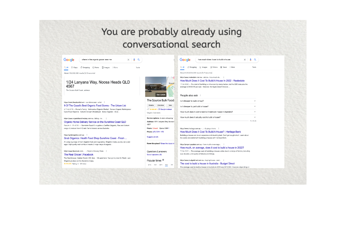Click the Directions button for The Source Bulk Foods
Screen dimensions: 342x228
[x=160, y=105]
